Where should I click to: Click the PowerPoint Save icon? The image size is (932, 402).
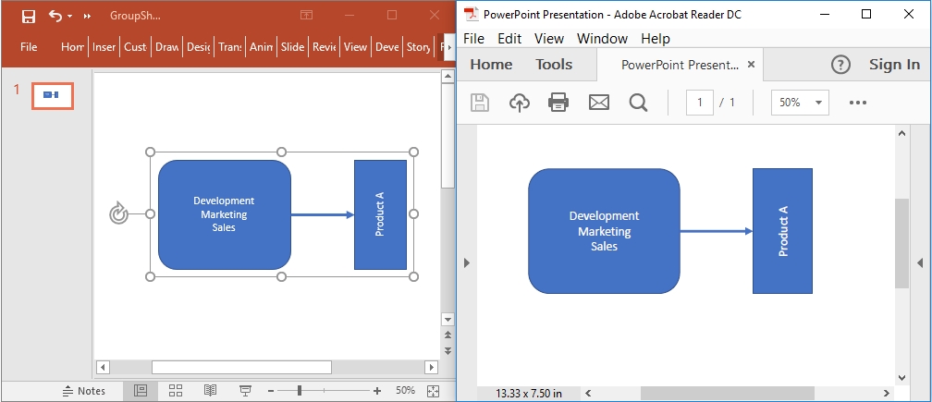(29, 16)
